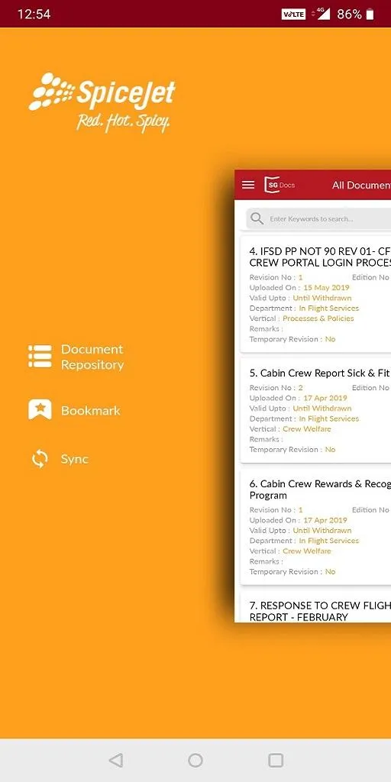This screenshot has height=782, width=391.
Task: Tap the battery indicator in the status bar
Action: pyautogui.click(x=370, y=14)
